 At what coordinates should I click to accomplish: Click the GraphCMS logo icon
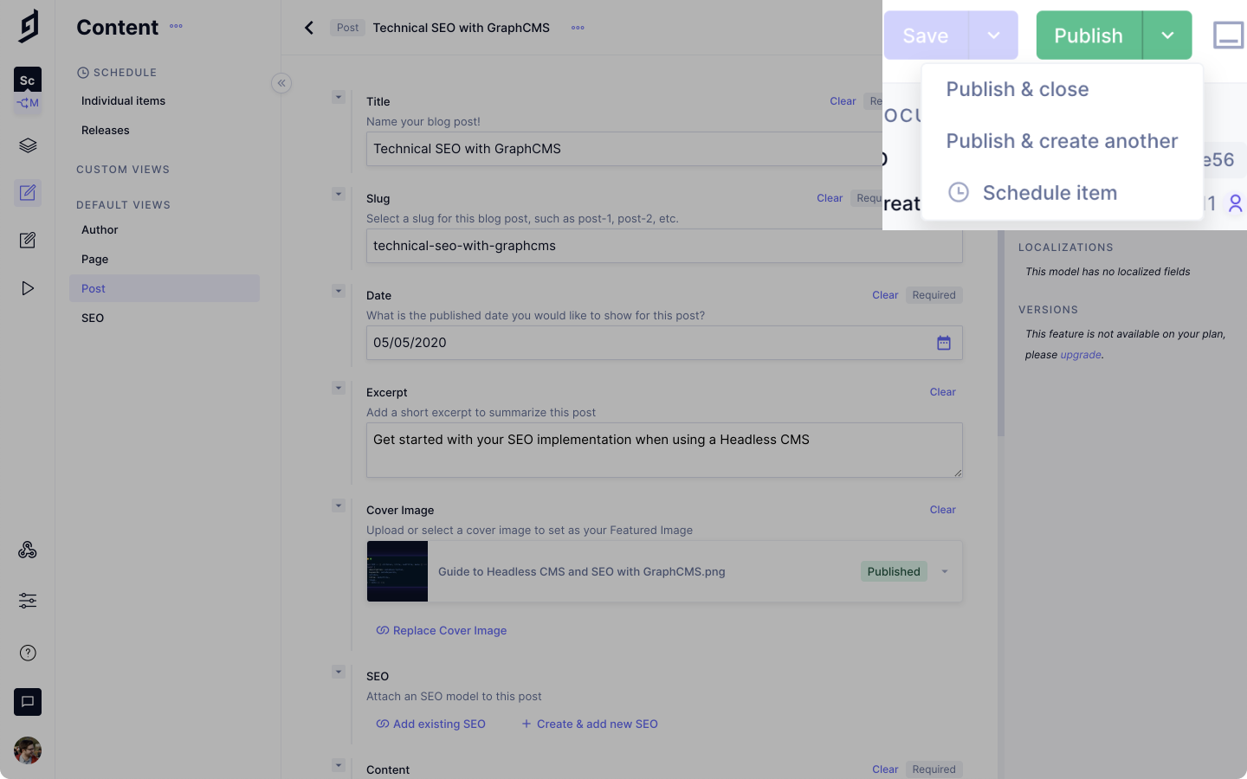(x=28, y=26)
